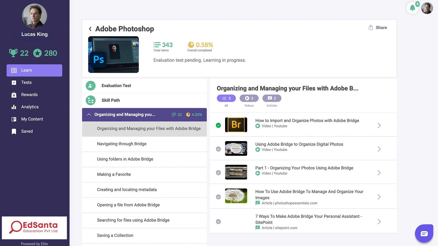
Task: Filter content by Videos tab
Action: click(249, 98)
